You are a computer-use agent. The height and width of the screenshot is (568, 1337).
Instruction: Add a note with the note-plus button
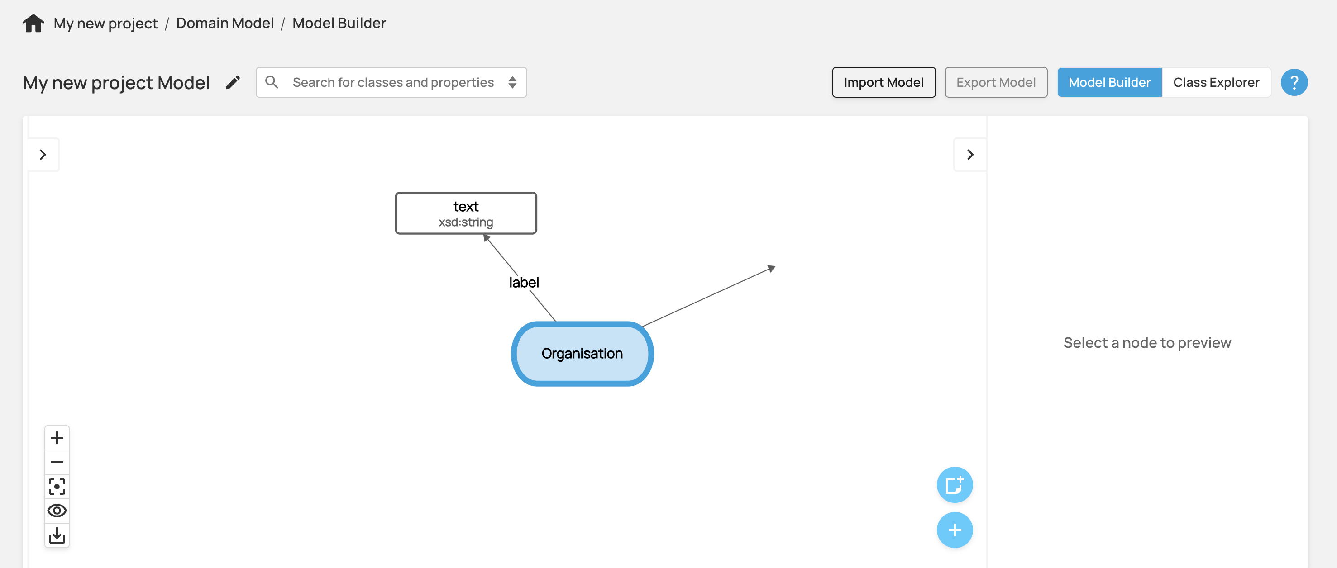[954, 485]
